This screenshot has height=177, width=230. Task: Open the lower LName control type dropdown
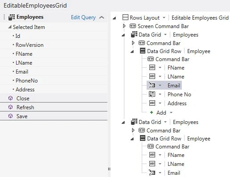[160, 164]
